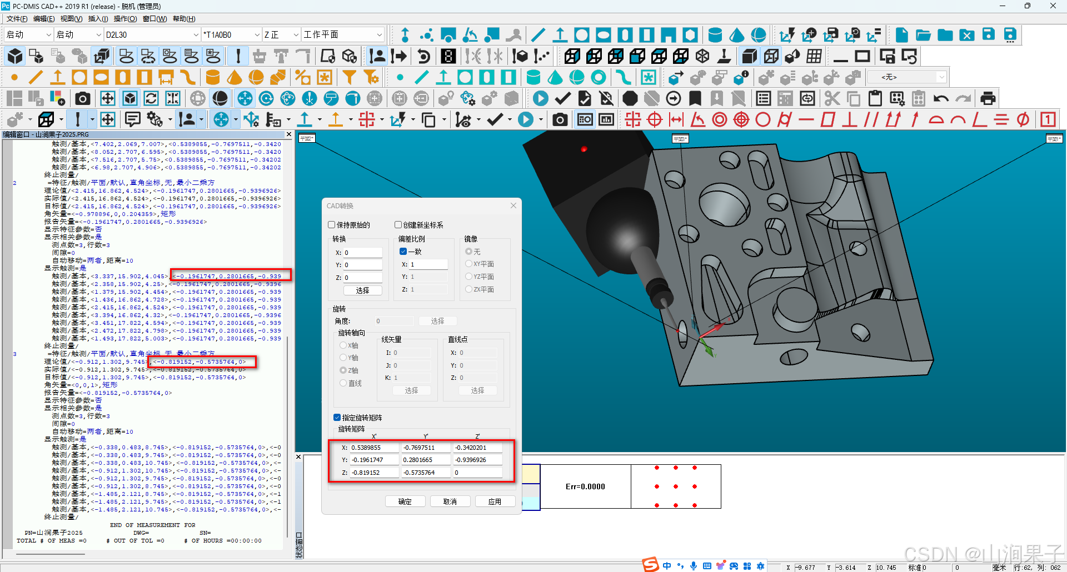
Task: Click the red position dimension icon
Action: tap(655, 119)
